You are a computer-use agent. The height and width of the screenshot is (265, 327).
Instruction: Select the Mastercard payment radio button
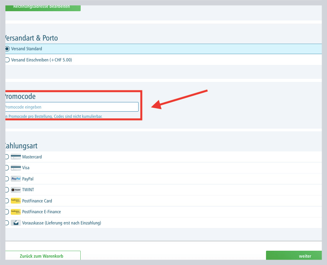tap(7, 157)
